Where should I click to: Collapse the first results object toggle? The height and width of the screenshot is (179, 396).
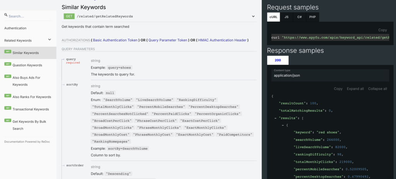tap(283, 125)
